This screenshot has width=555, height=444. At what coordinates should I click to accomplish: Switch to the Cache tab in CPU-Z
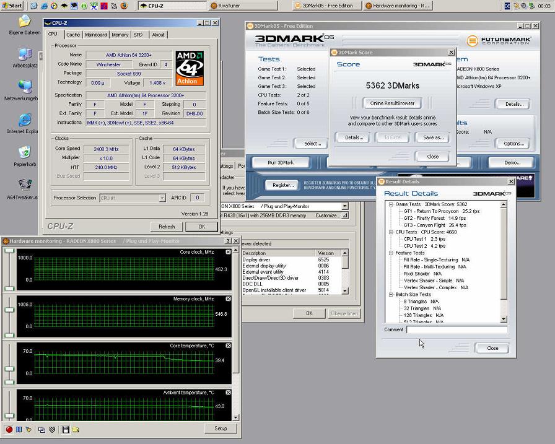pos(73,35)
